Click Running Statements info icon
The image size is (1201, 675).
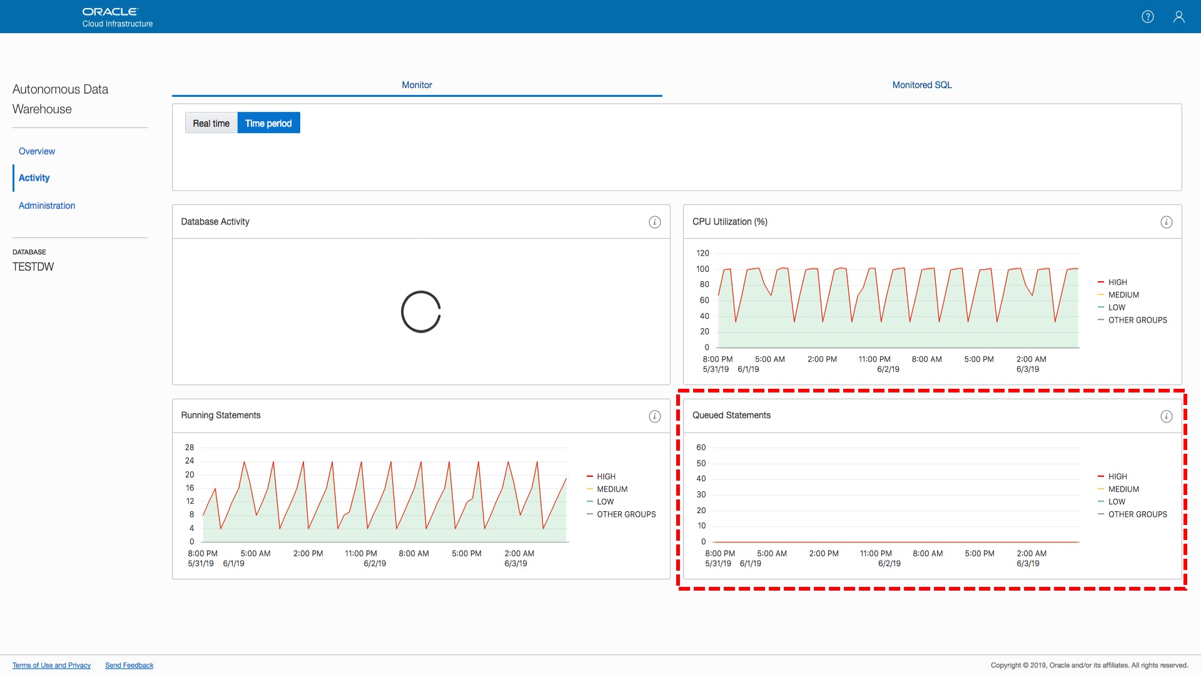(654, 417)
